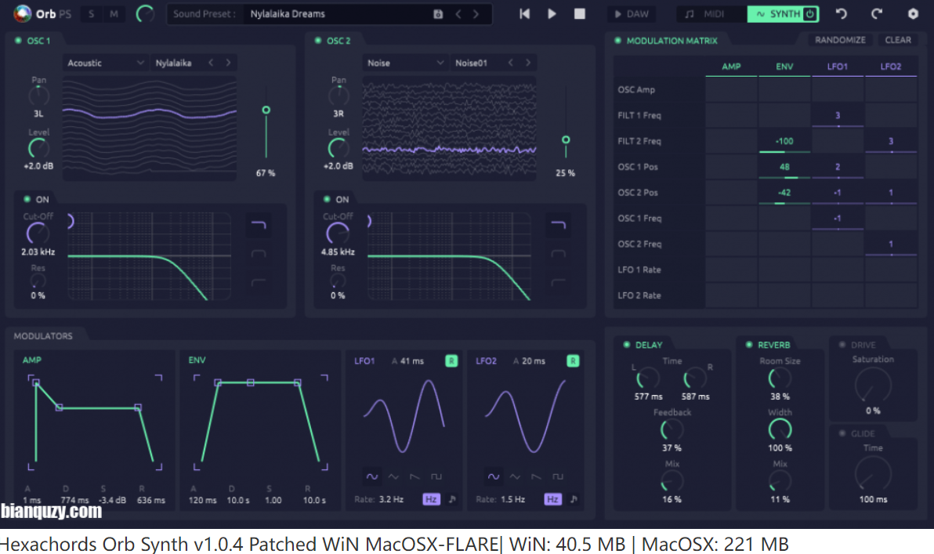The width and height of the screenshot is (934, 554).
Task: Save the sound preset with disk icon
Action: (x=438, y=14)
